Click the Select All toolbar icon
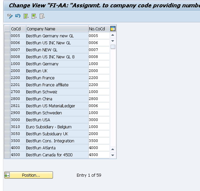 point(26,16)
